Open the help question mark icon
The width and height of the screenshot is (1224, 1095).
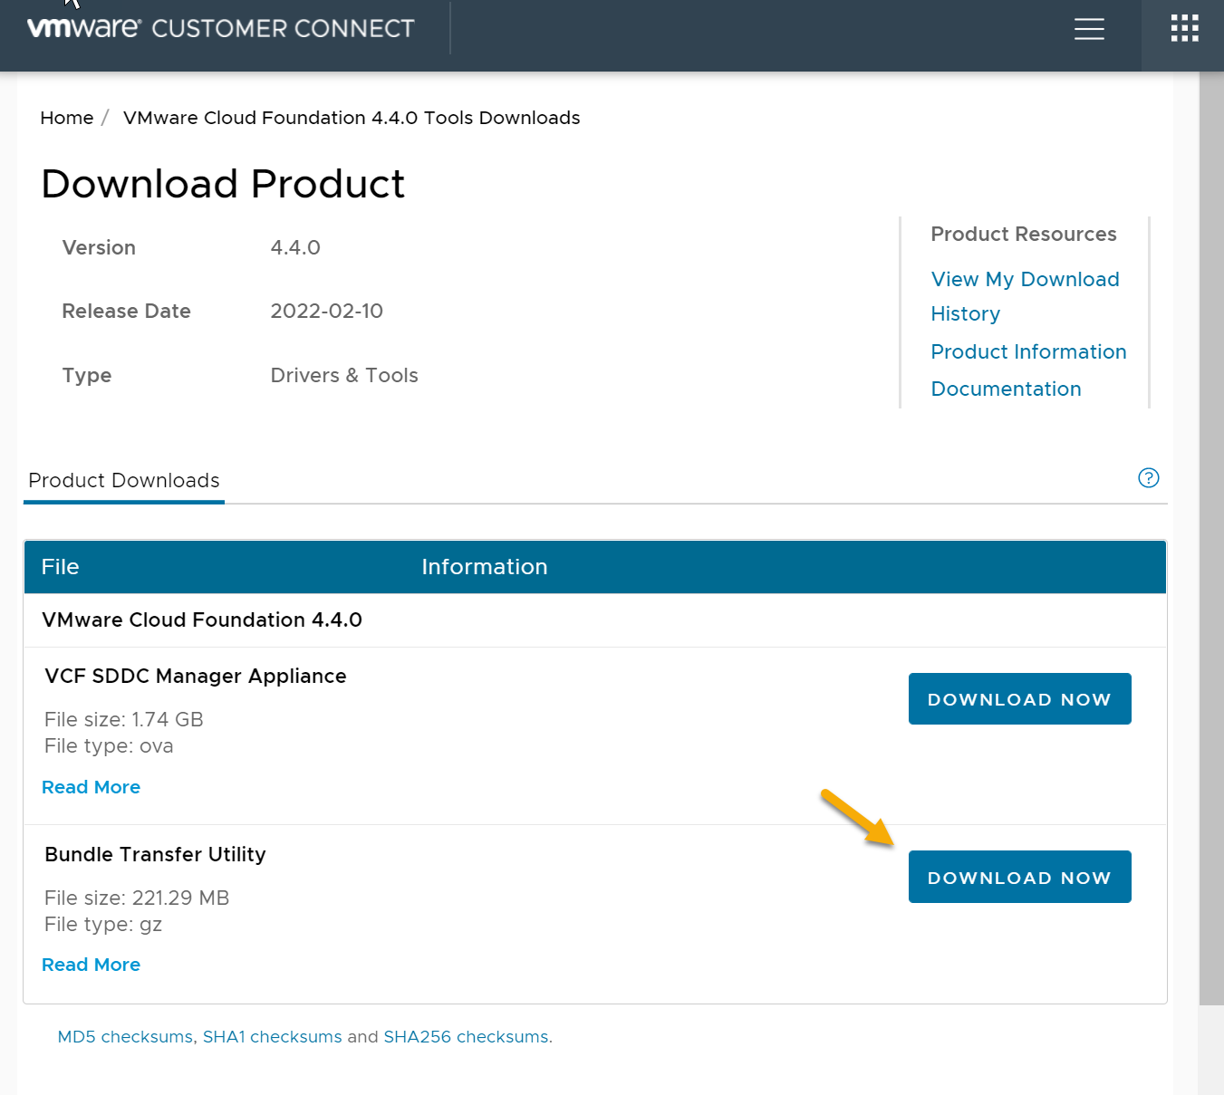pos(1149,478)
